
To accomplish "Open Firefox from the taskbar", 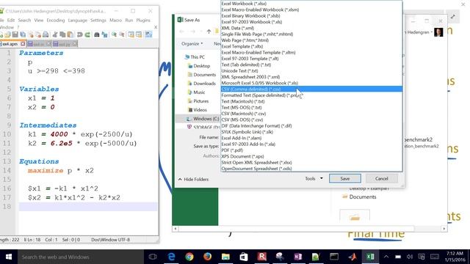I will tap(207, 257).
